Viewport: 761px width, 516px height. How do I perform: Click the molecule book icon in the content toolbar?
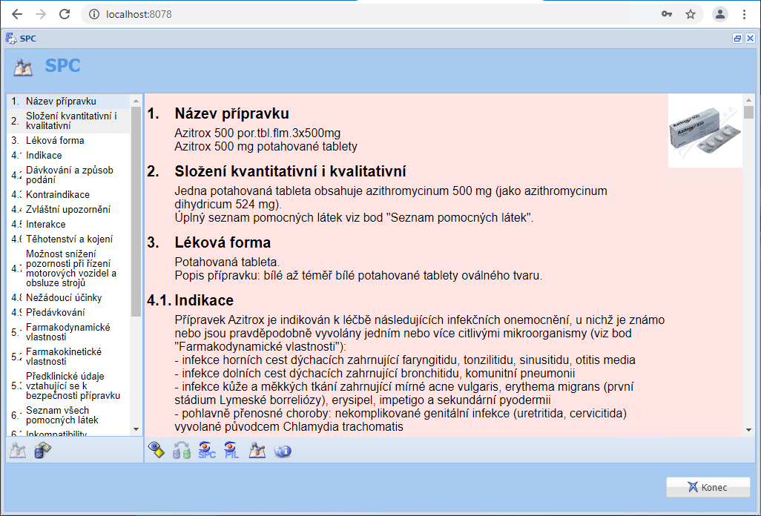(x=257, y=450)
